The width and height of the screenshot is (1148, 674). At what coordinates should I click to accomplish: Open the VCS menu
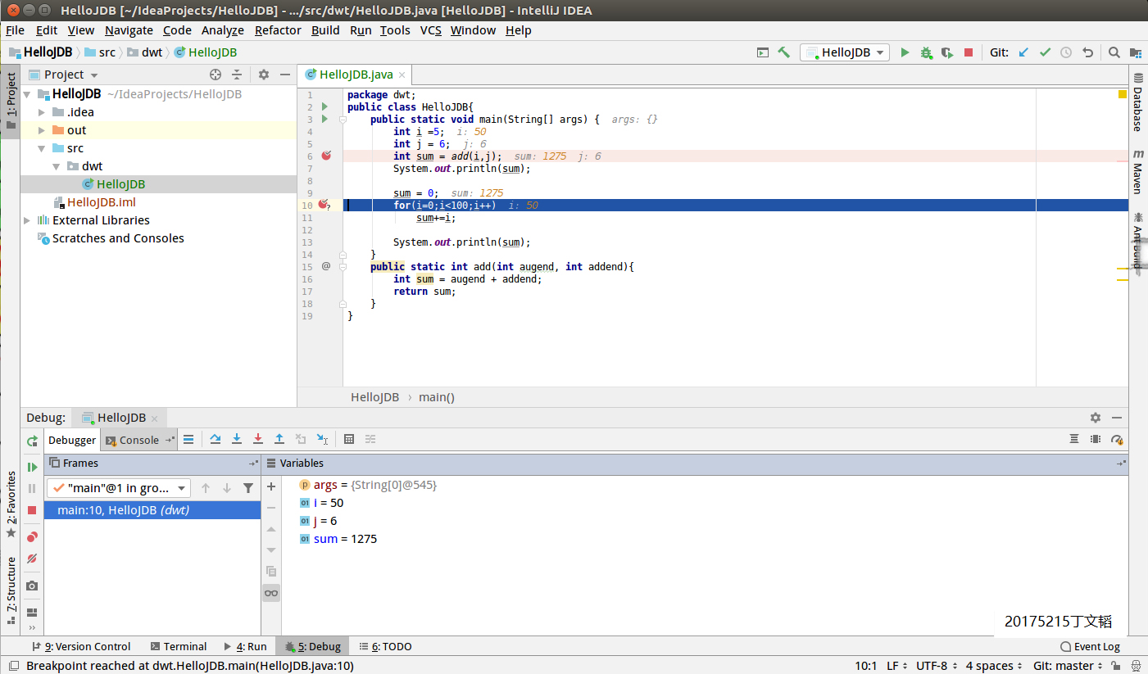[x=431, y=30]
